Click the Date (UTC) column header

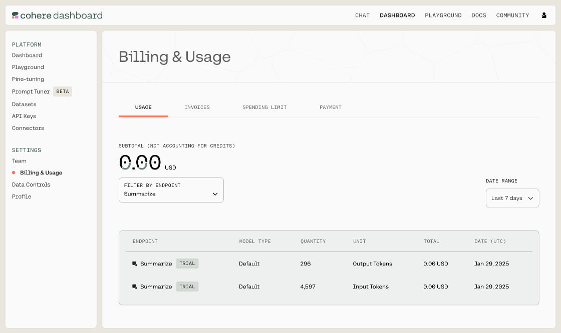(x=490, y=241)
